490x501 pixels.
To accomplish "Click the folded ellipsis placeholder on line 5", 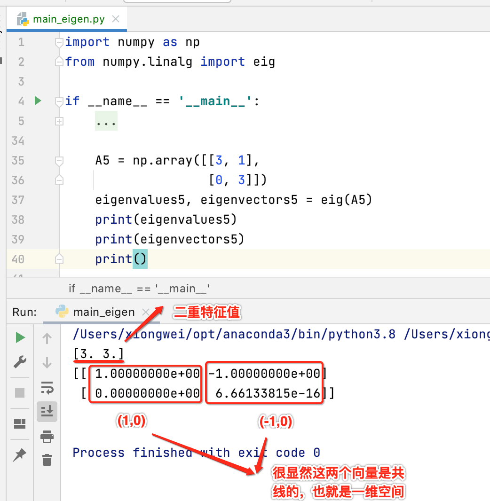I will (x=106, y=121).
